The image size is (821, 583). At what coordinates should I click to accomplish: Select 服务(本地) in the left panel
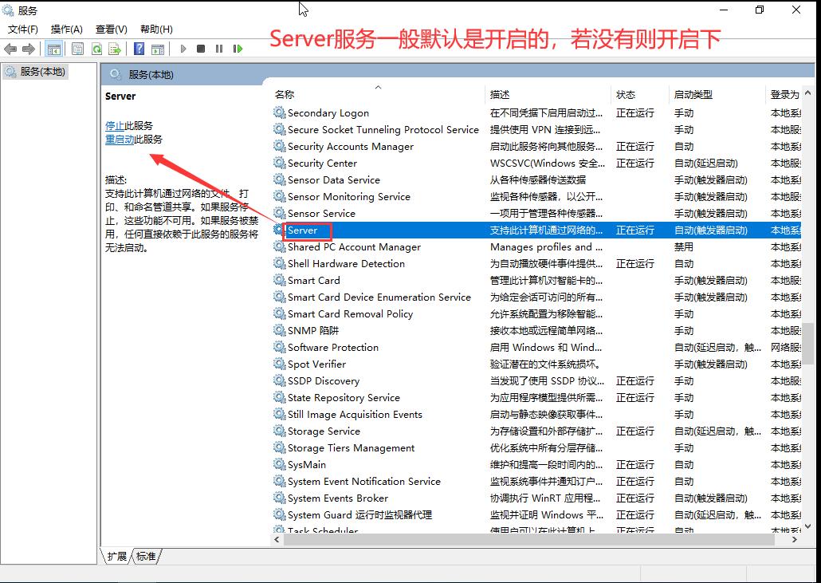coord(39,70)
